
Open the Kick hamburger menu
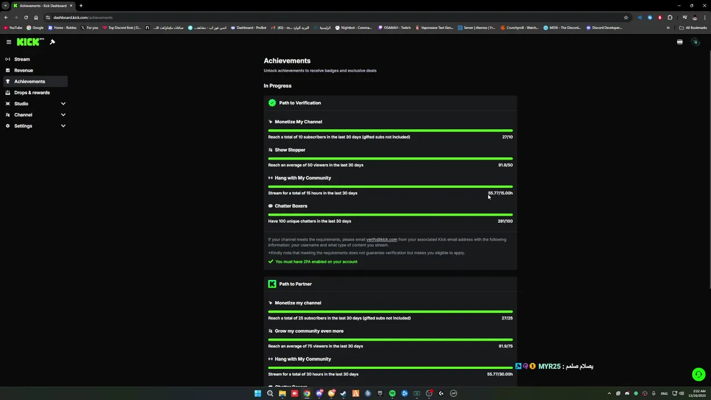[x=9, y=42]
